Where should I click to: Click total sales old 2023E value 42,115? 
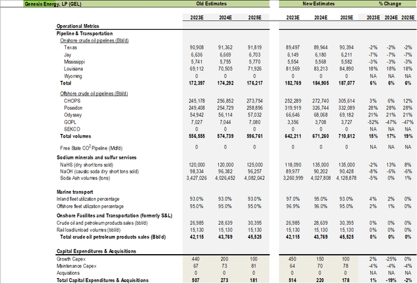197,237
